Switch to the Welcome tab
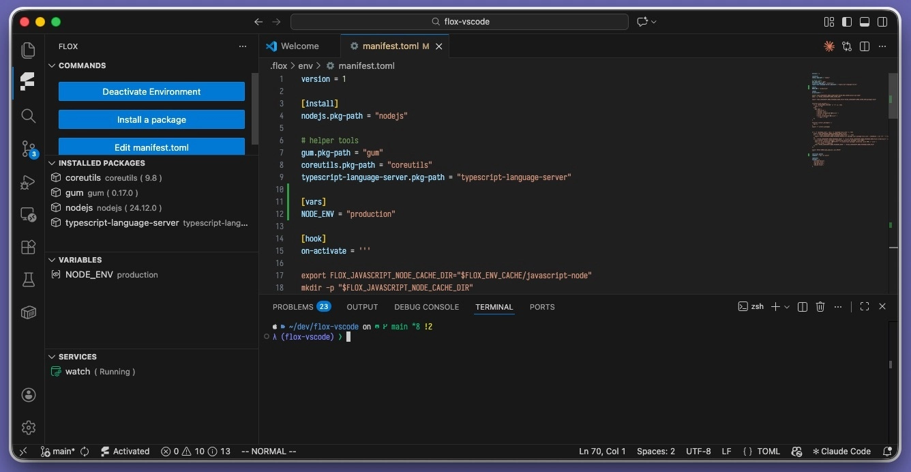The width and height of the screenshot is (911, 472). 299,46
